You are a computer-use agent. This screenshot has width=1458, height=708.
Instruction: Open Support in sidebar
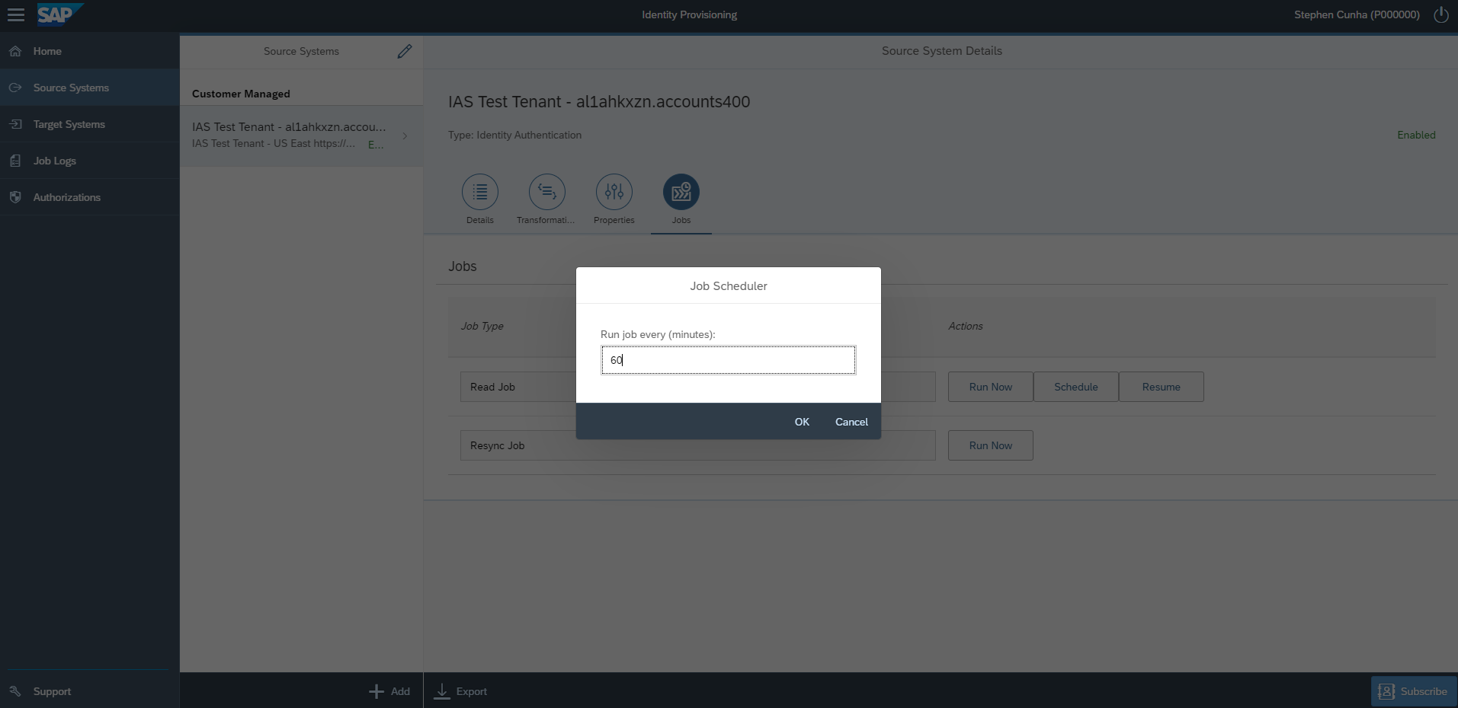[x=90, y=691]
